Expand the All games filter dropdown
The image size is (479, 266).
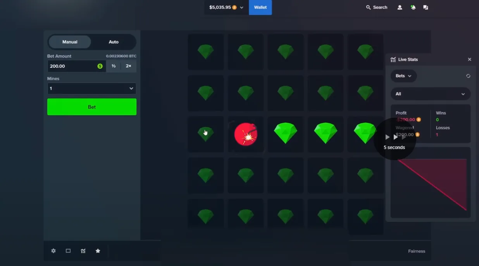click(431, 94)
